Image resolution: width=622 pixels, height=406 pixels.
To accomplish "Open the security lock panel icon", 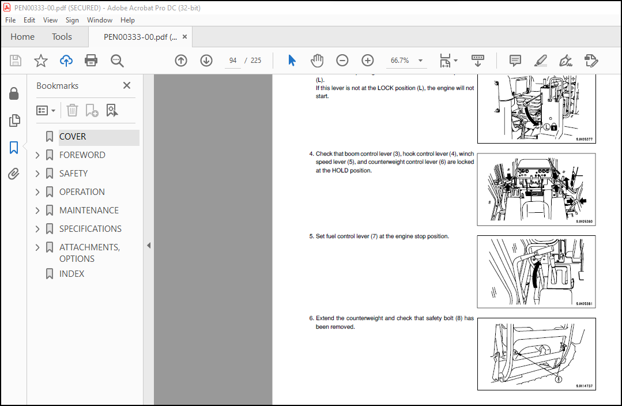I will tap(14, 93).
